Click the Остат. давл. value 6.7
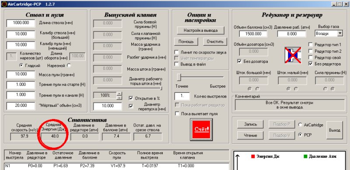This screenshot has height=170, width=350. click(148, 136)
